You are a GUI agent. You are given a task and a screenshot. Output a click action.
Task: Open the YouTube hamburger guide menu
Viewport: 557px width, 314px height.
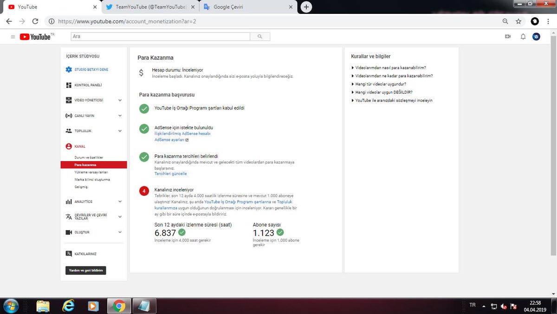(x=13, y=37)
